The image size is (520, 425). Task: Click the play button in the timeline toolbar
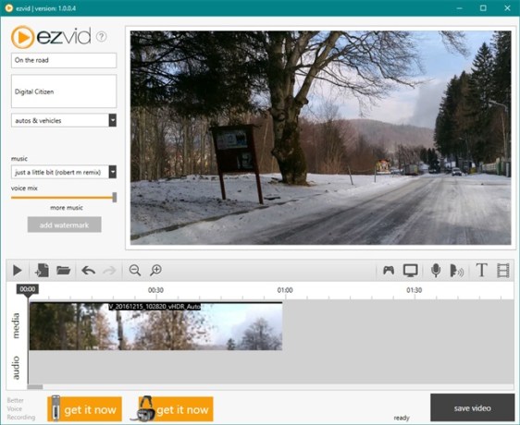click(x=18, y=271)
